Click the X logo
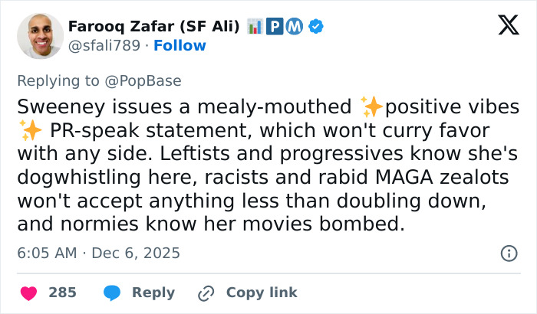The image size is (537, 314). point(508,26)
